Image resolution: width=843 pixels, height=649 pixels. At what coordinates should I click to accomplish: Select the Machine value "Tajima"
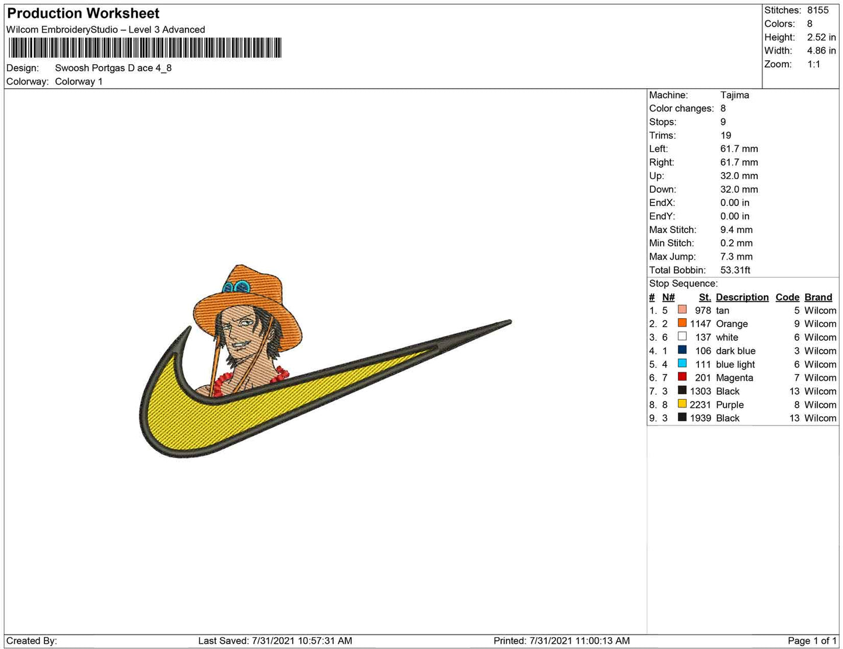[734, 95]
